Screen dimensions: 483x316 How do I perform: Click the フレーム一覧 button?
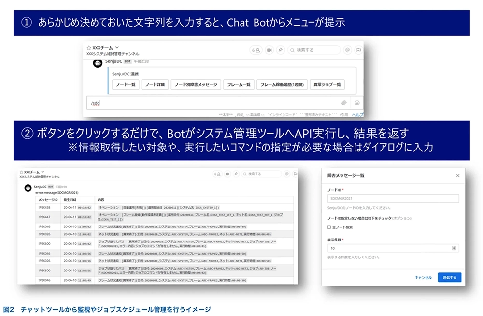(239, 85)
